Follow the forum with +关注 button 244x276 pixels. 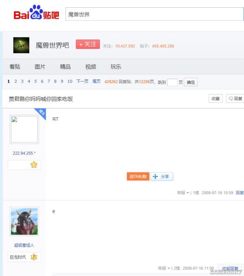click(x=88, y=44)
